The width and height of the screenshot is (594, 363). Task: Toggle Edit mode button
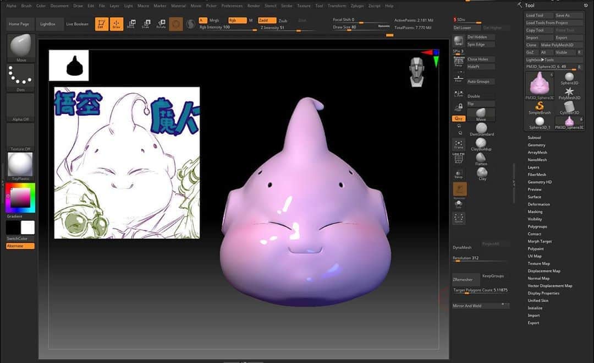[x=102, y=24]
